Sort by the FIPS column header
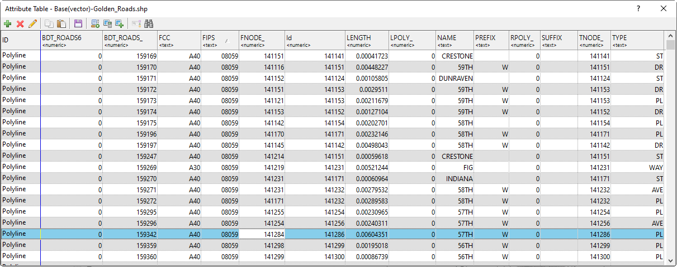The height and width of the screenshot is (267, 677). pyautogui.click(x=220, y=40)
